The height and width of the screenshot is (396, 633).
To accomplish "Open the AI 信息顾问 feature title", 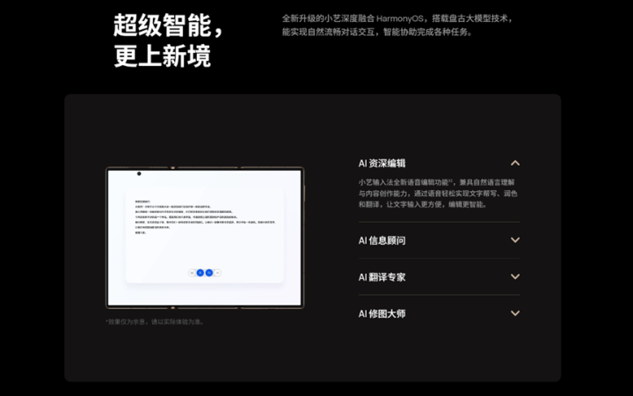I will [382, 240].
